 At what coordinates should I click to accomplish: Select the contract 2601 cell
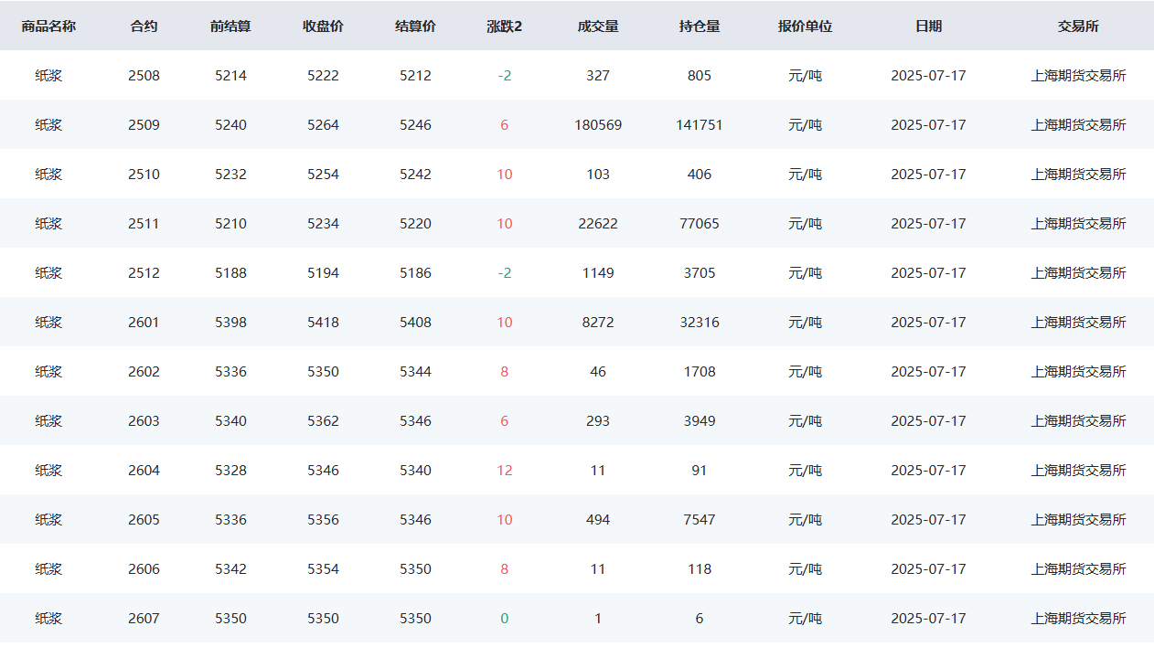pos(144,323)
